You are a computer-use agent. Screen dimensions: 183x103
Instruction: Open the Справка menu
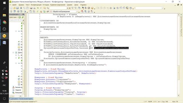point(83,5)
